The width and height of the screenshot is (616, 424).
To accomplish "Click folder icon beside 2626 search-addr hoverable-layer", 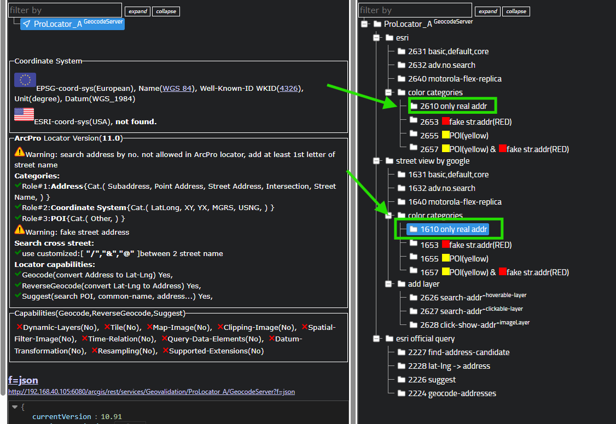I will [414, 298].
